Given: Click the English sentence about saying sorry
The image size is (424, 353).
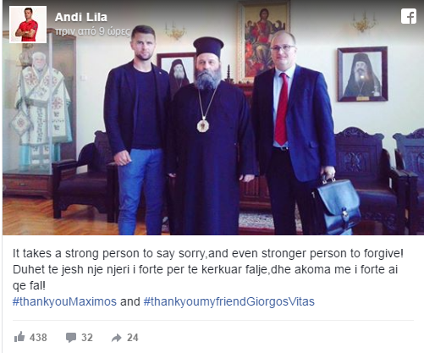Looking at the screenshot, I should [x=208, y=253].
